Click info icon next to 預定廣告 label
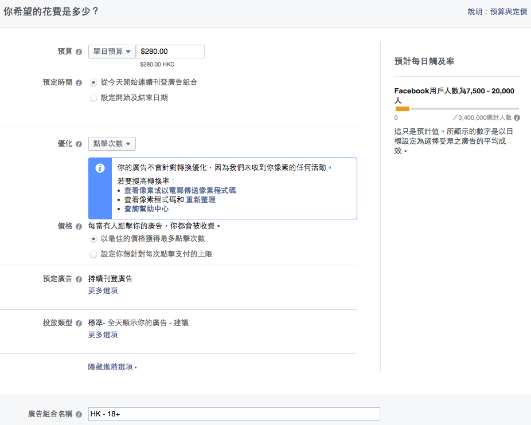The width and height of the screenshot is (531, 425). (79, 279)
